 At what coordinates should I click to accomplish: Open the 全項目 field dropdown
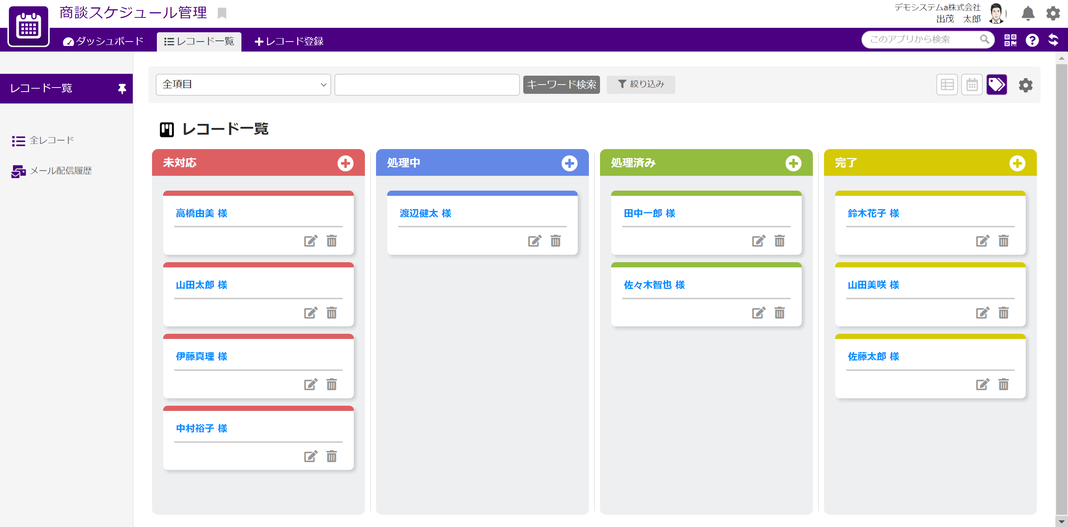click(x=243, y=85)
